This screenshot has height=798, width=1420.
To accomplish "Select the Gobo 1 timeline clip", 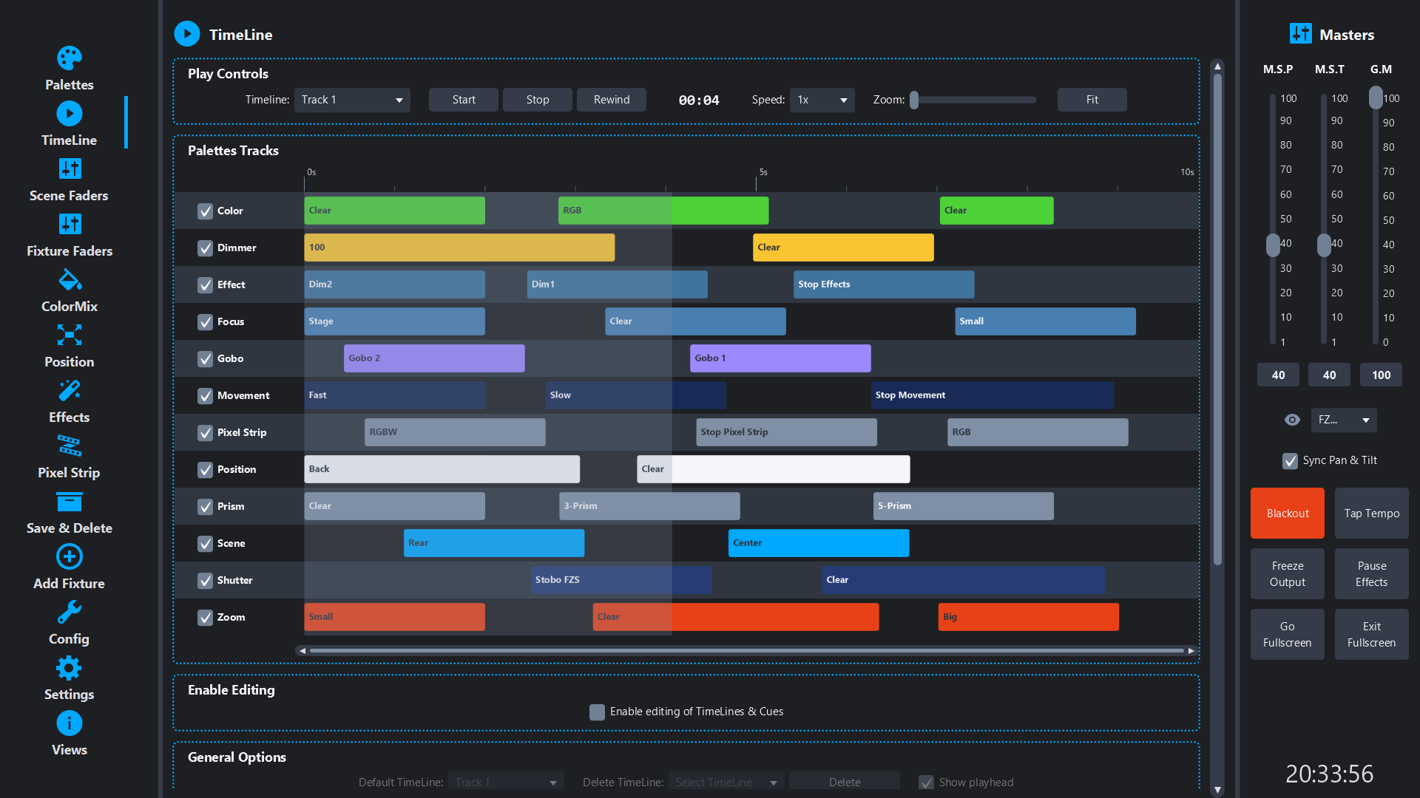I will (780, 358).
